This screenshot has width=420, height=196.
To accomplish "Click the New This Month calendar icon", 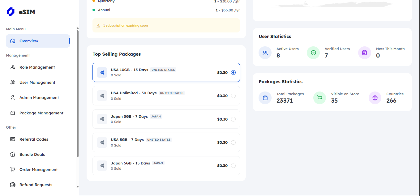I will (x=364, y=53).
